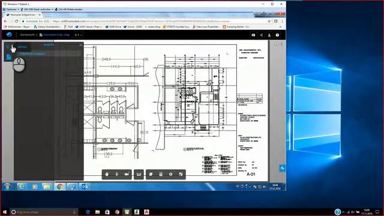Reload the page in Chrome
The image size is (384, 216).
click(17, 22)
